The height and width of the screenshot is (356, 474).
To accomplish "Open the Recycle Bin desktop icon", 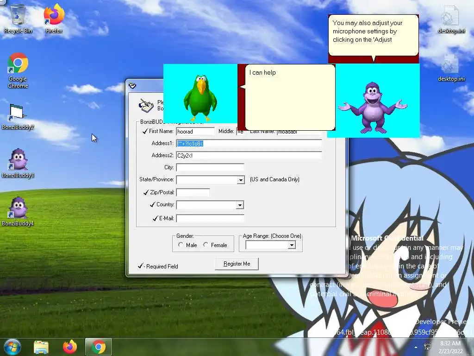I will pyautogui.click(x=18, y=18).
